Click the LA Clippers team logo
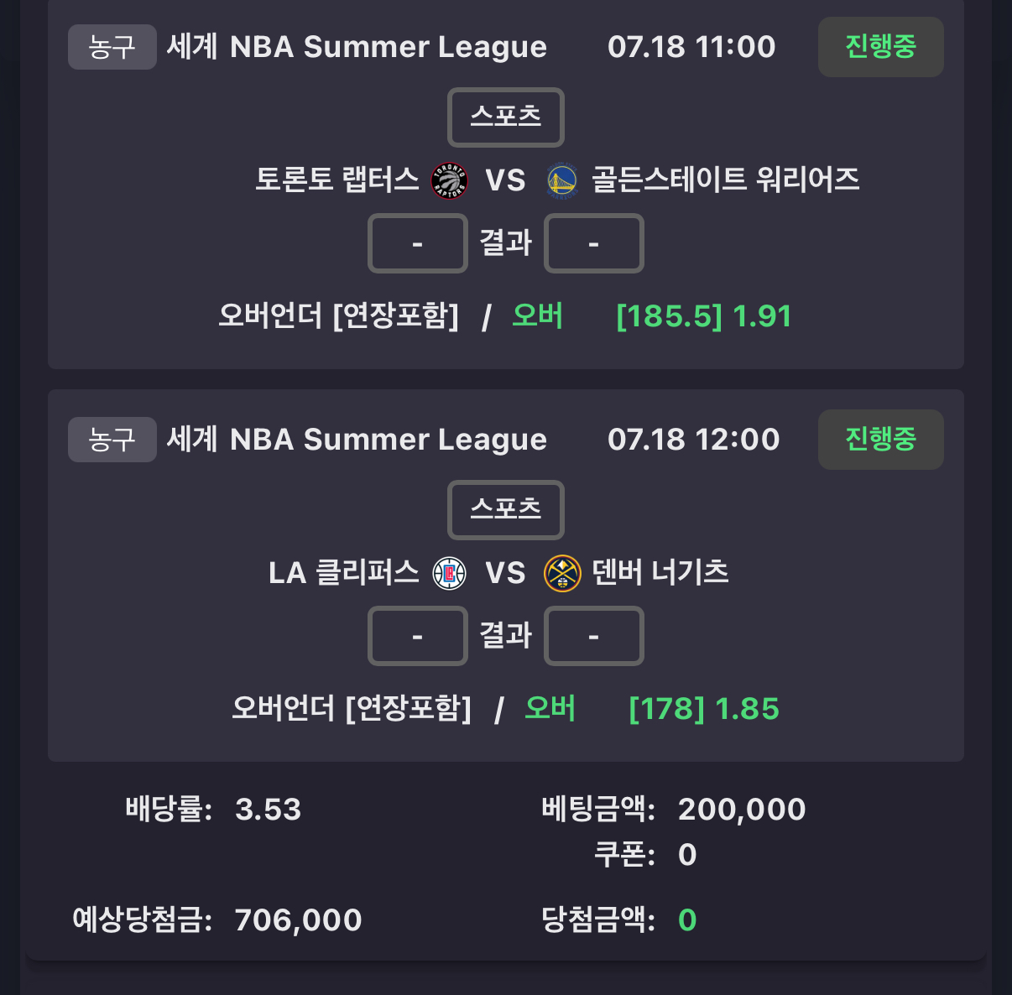Screen dimensions: 1012x995 coord(449,574)
